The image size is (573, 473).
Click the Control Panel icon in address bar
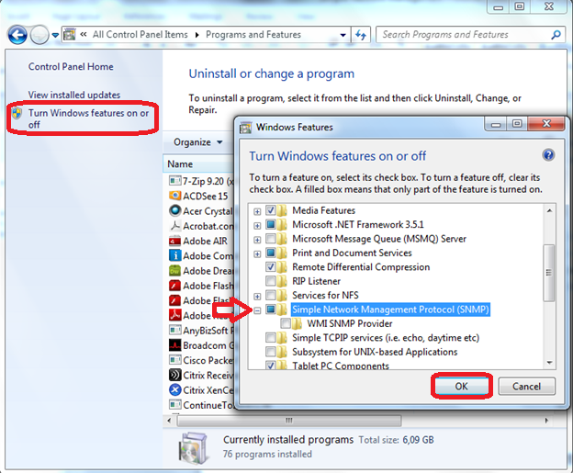[x=70, y=35]
